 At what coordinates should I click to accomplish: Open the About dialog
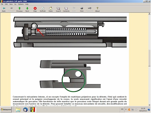97,9
